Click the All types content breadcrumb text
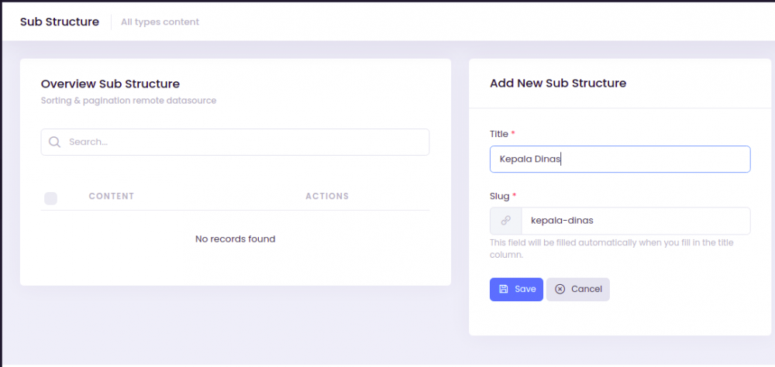The height and width of the screenshot is (367, 775). tap(160, 22)
